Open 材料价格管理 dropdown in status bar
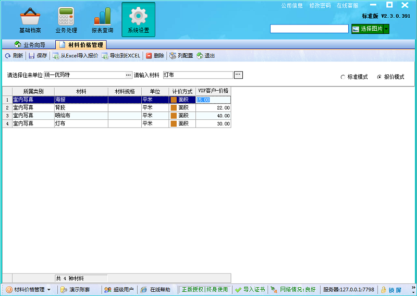The height and width of the screenshot is (296, 417). click(x=48, y=290)
